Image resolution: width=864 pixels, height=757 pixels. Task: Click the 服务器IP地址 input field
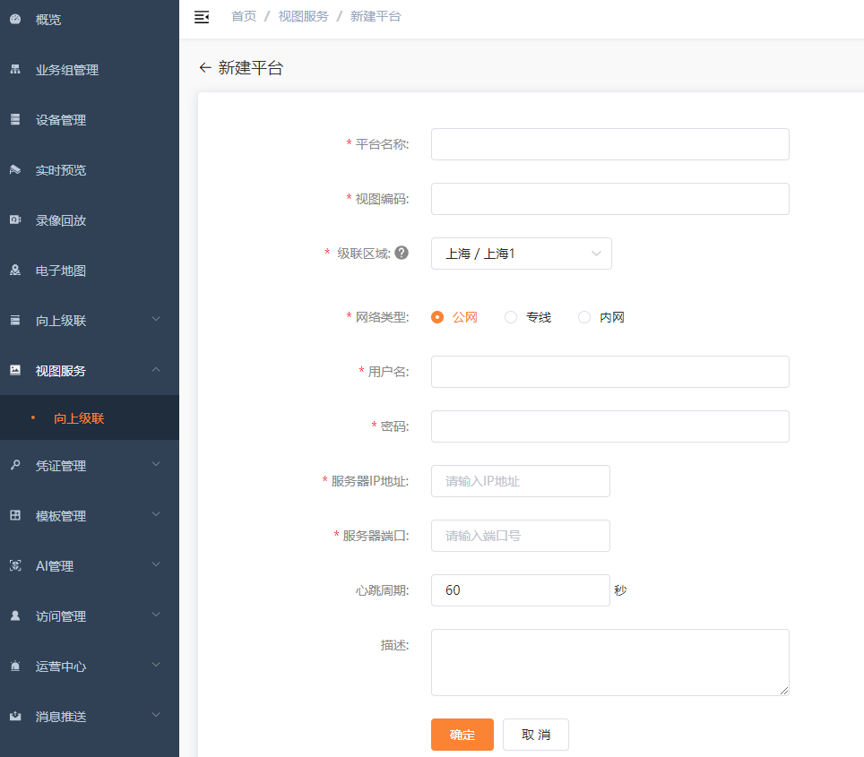[520, 481]
